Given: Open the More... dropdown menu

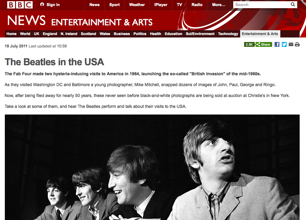Looking at the screenshot, I should pos(219,5).
